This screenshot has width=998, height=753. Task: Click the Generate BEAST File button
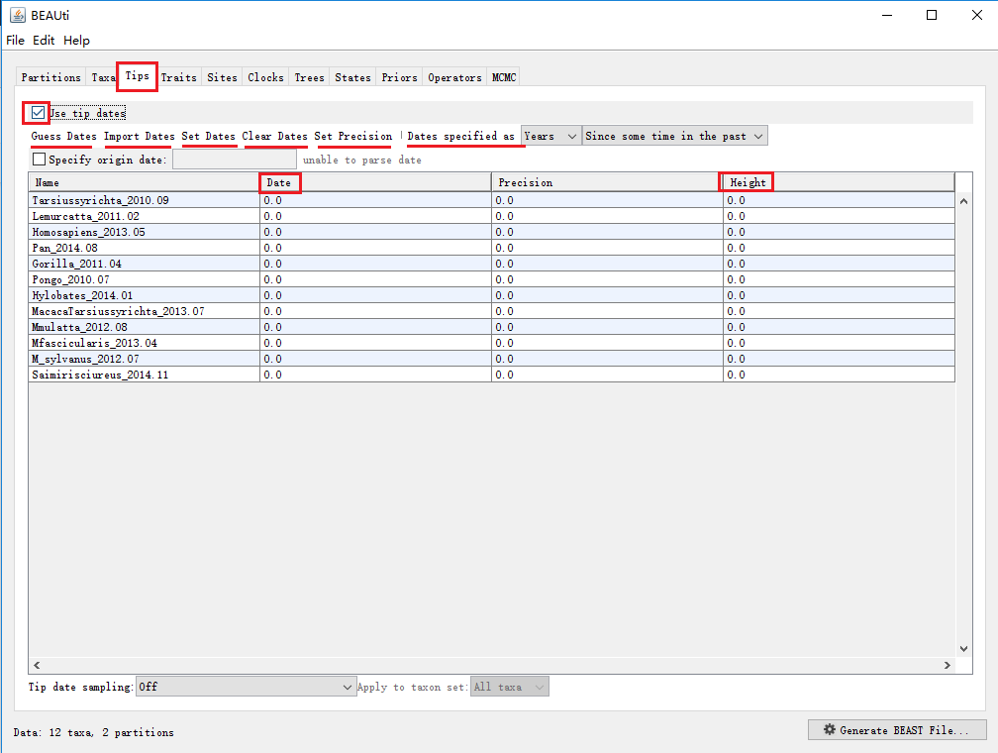897,730
